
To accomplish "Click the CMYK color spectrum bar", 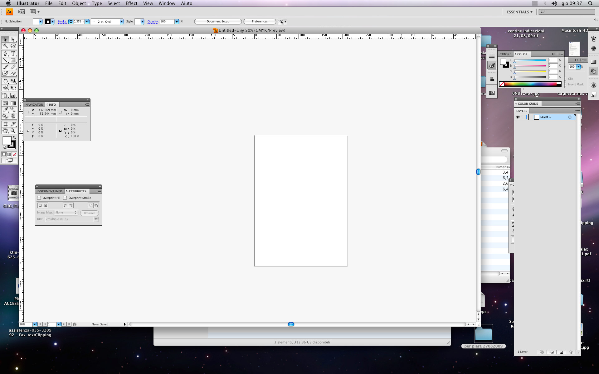I will click(x=530, y=84).
